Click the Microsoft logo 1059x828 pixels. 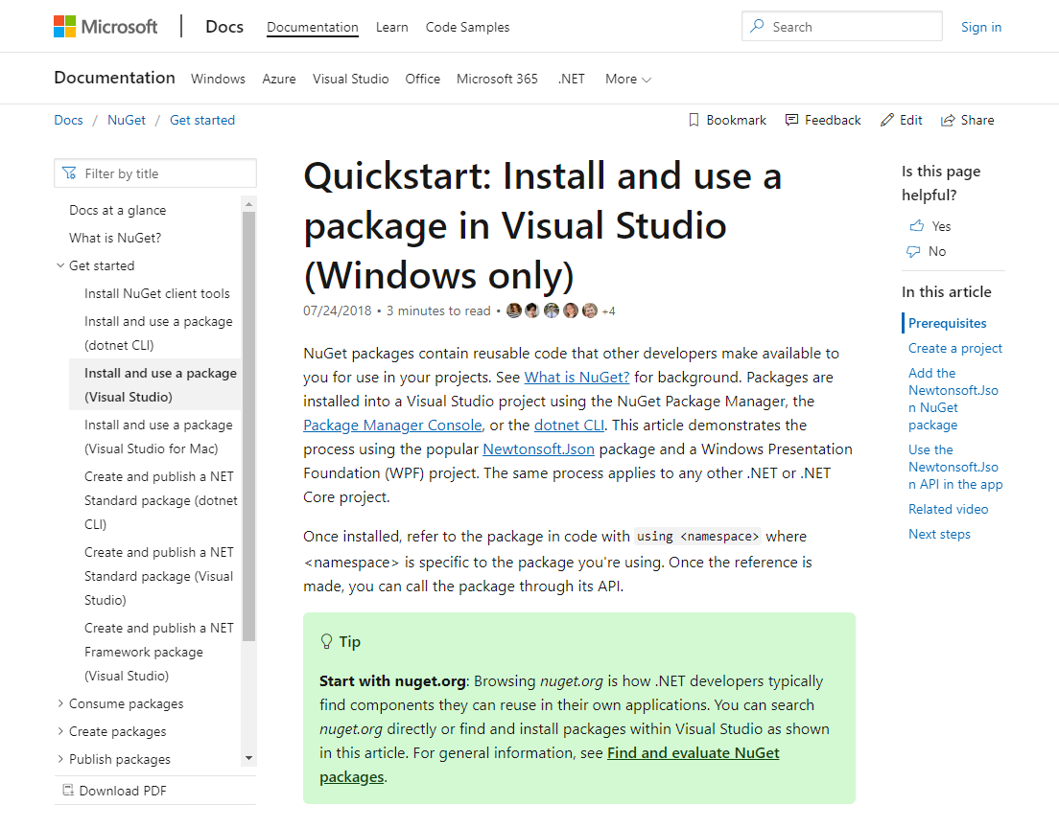tap(106, 27)
